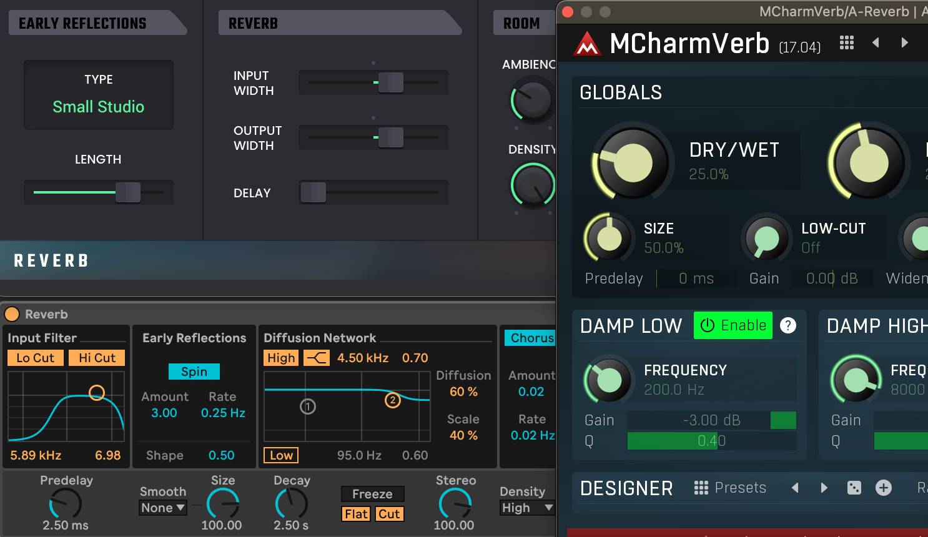Open Damp Low help question mark
Image resolution: width=928 pixels, height=537 pixels.
coord(788,325)
